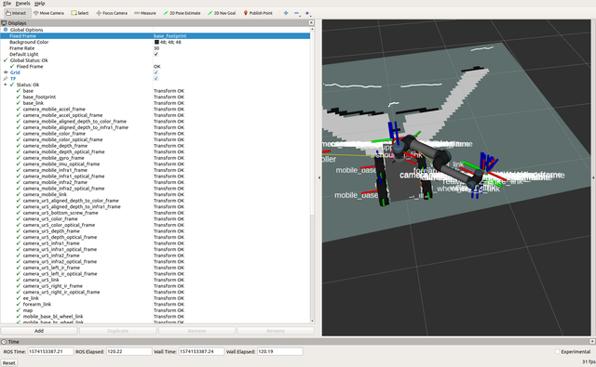
Task: Click the TF display axes icon
Action: (6, 78)
